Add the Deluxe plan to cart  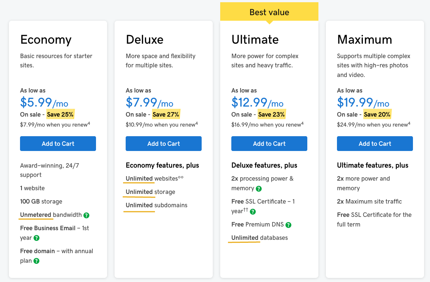163,144
